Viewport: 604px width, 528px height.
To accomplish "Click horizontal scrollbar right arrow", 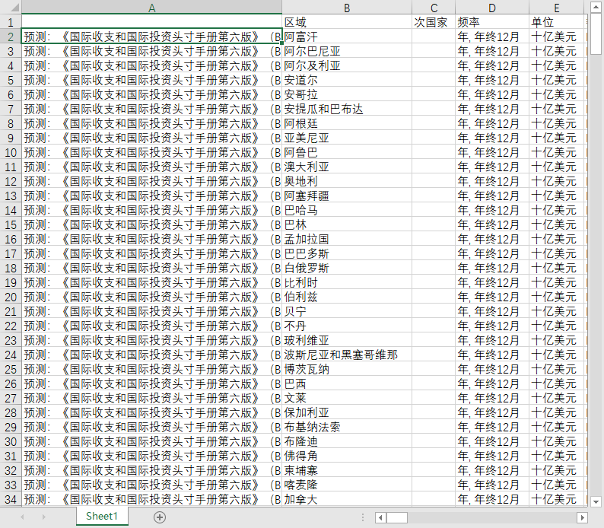I will [x=582, y=517].
